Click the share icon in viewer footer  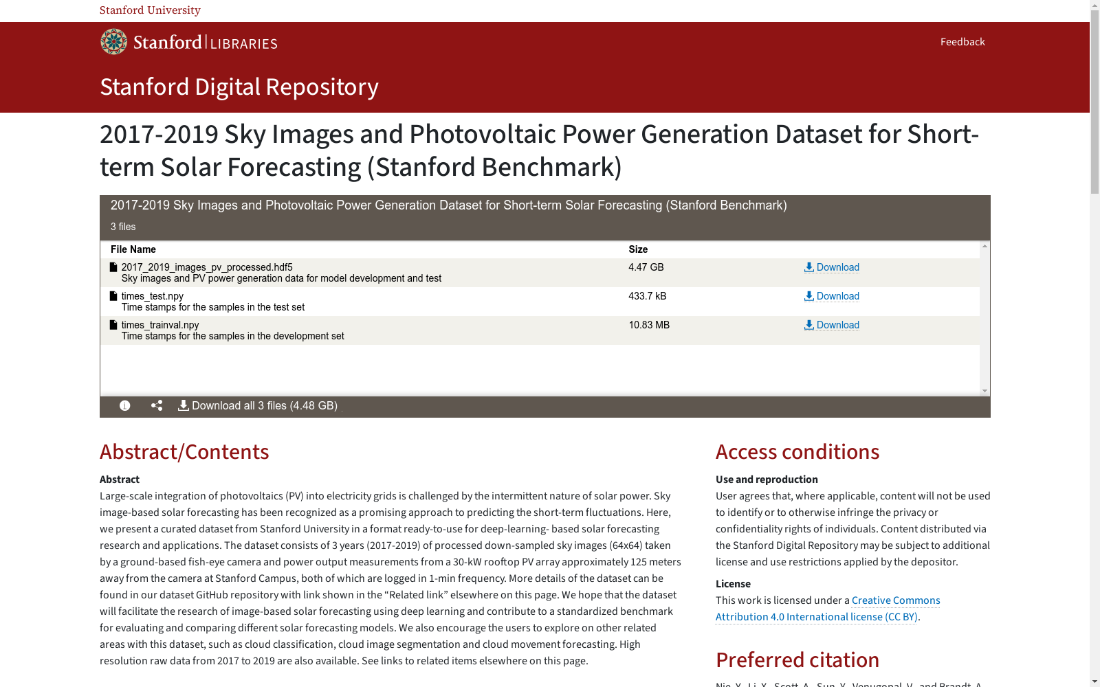[157, 406]
